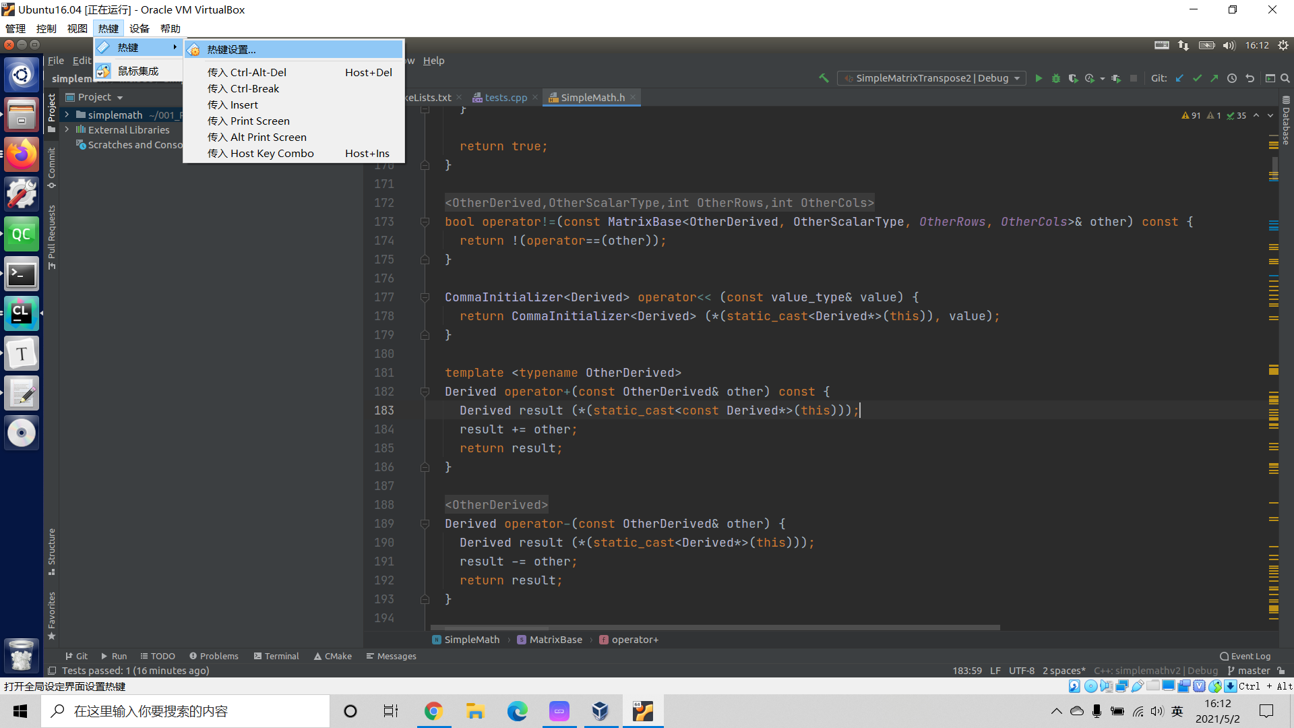
Task: Click the Windows taskbar search box
Action: (x=185, y=711)
